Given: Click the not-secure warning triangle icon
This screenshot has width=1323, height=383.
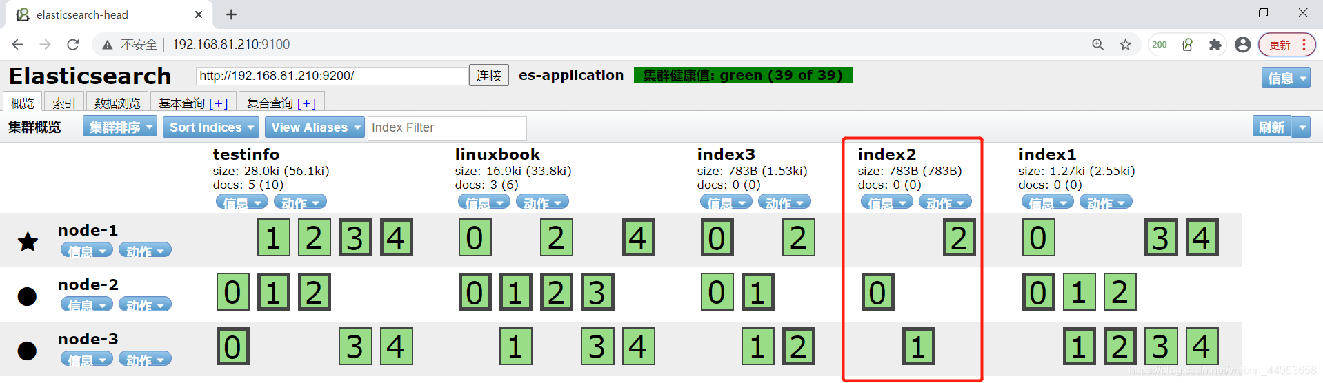Looking at the screenshot, I should 107,45.
